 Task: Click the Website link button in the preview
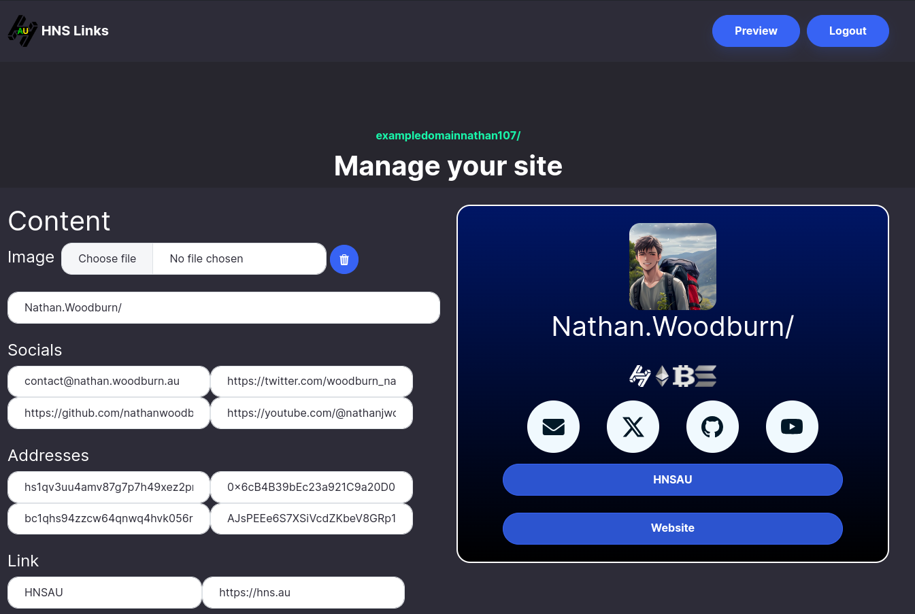click(672, 528)
